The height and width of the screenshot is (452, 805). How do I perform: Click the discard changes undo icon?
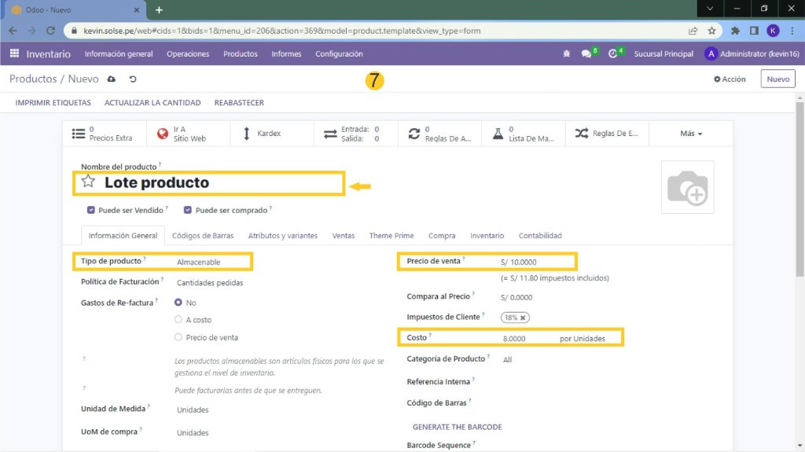(133, 79)
